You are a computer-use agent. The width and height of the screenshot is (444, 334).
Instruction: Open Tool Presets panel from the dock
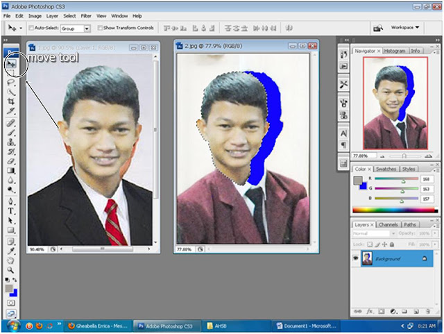pos(343,84)
